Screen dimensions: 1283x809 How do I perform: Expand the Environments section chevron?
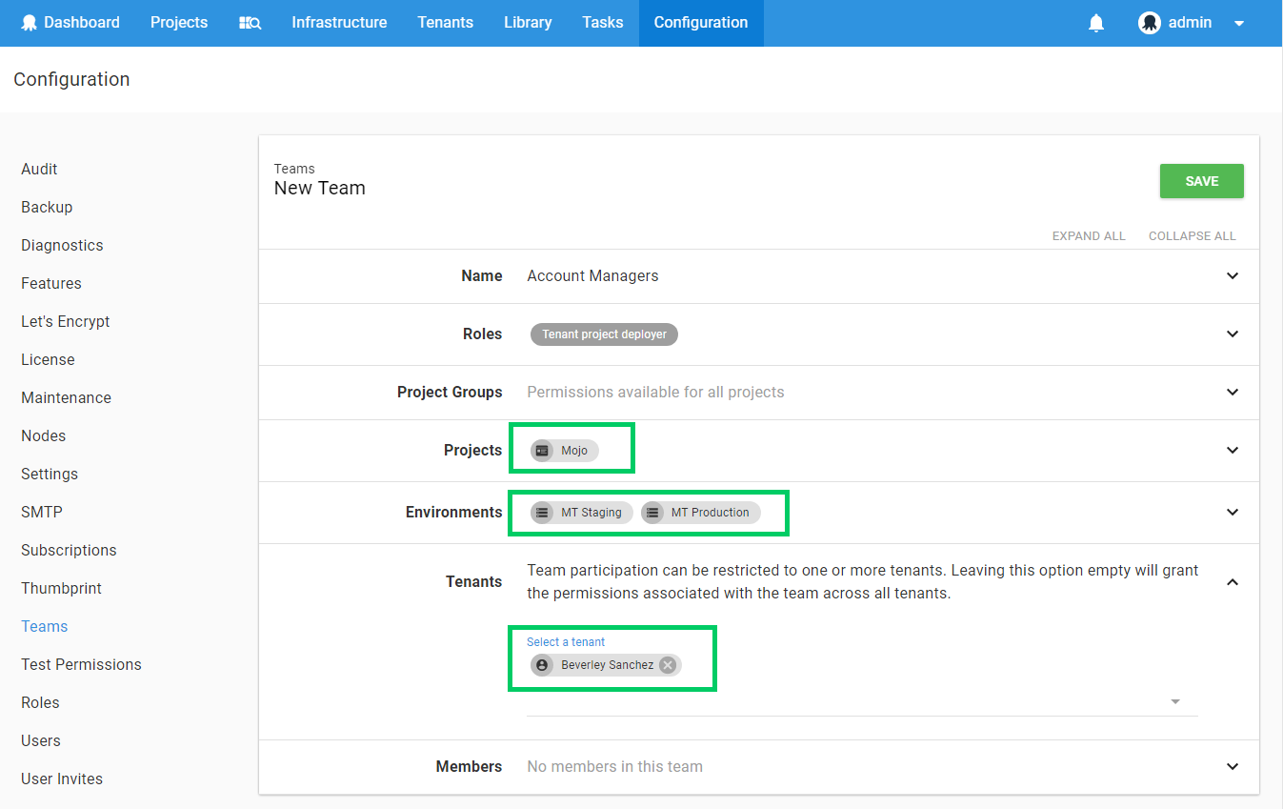[x=1233, y=513]
